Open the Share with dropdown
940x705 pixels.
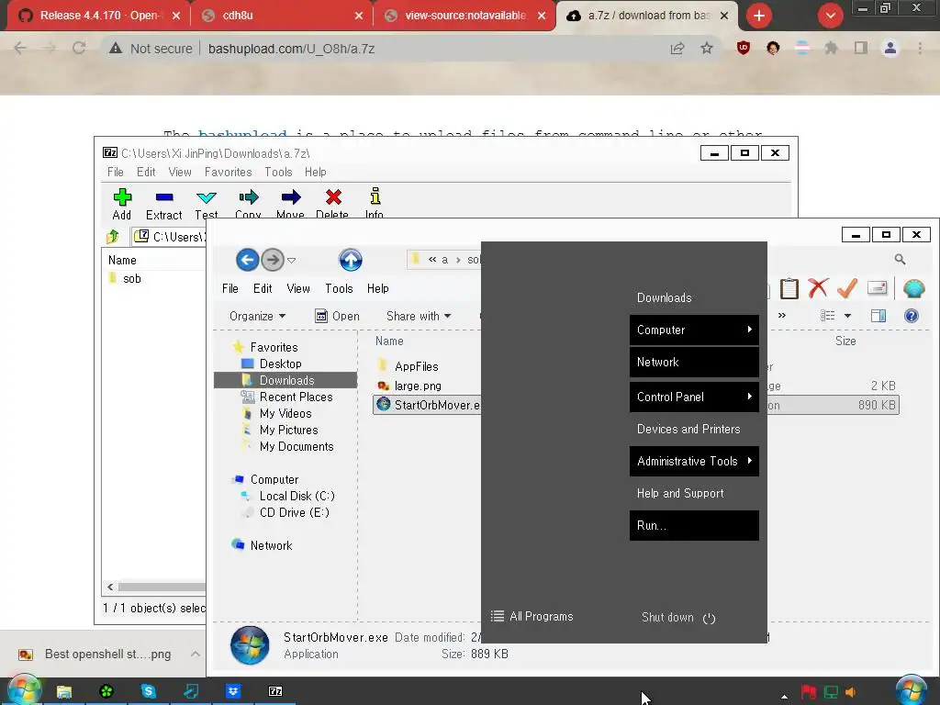click(419, 316)
